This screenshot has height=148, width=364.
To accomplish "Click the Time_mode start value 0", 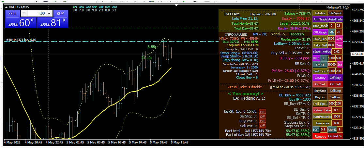I will (x=331, y=26).
